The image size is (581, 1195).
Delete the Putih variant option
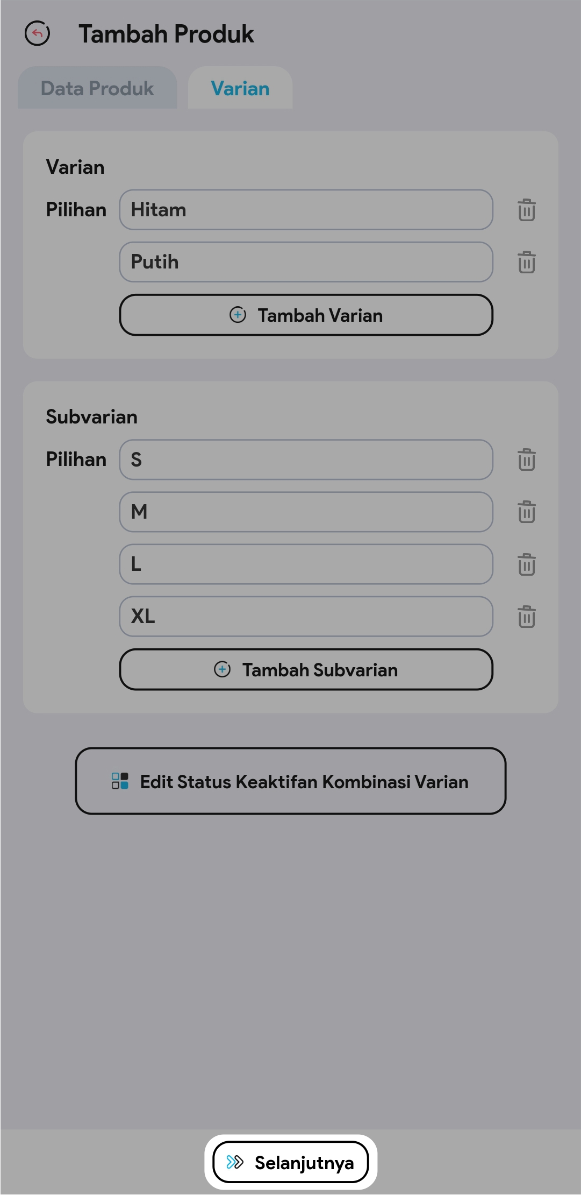(x=526, y=262)
